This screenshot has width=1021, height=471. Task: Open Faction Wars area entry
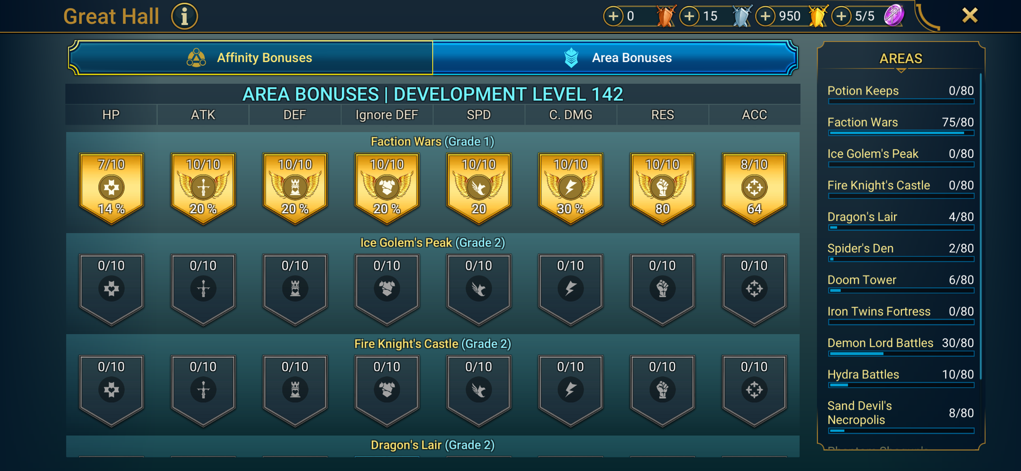pyautogui.click(x=901, y=126)
